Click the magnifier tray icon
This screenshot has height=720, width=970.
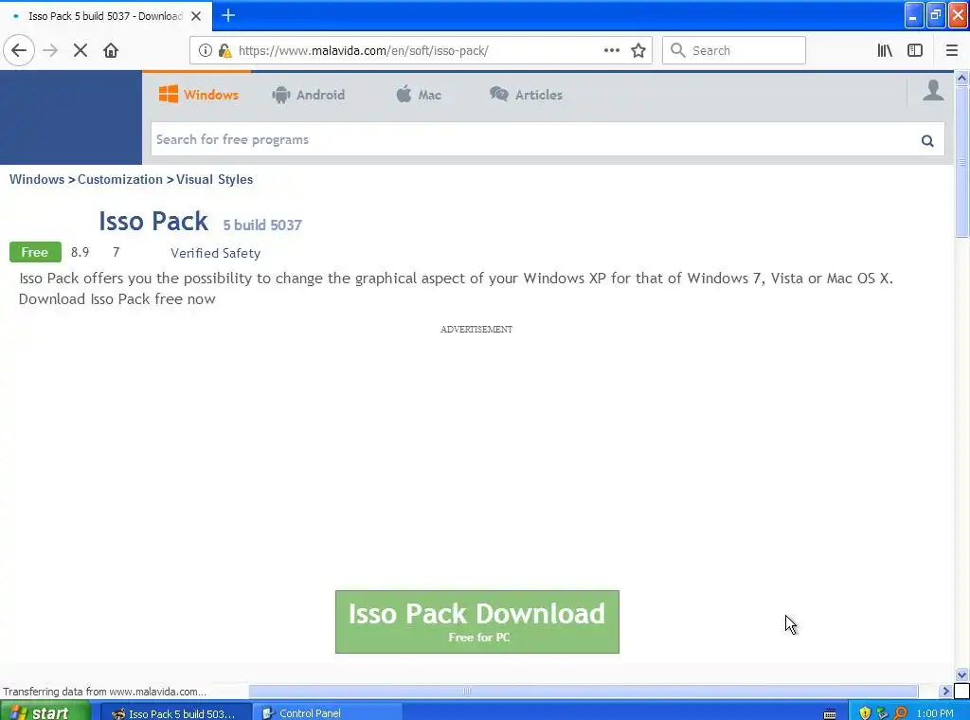click(x=901, y=713)
